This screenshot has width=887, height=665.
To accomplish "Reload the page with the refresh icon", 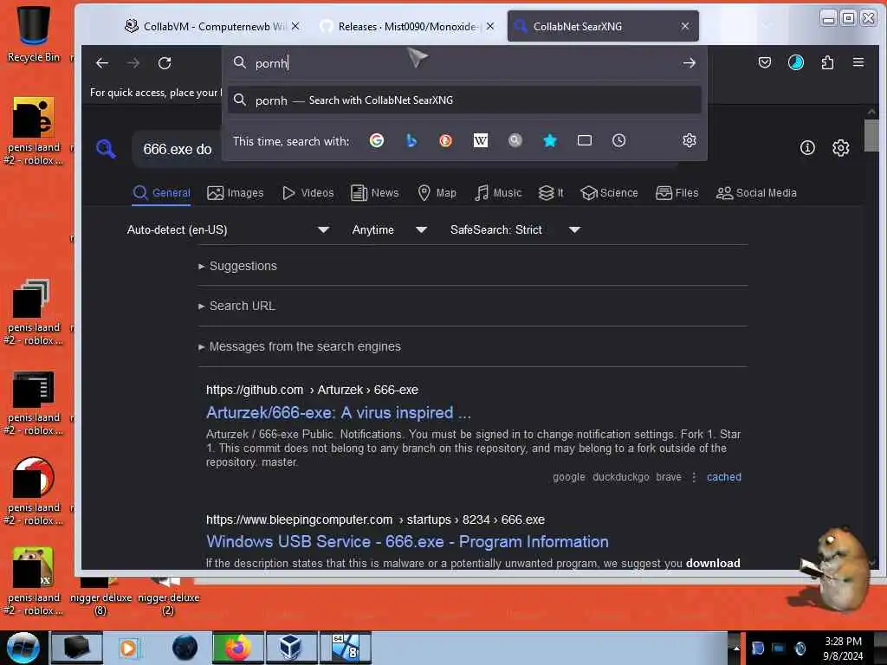I will pyautogui.click(x=165, y=62).
